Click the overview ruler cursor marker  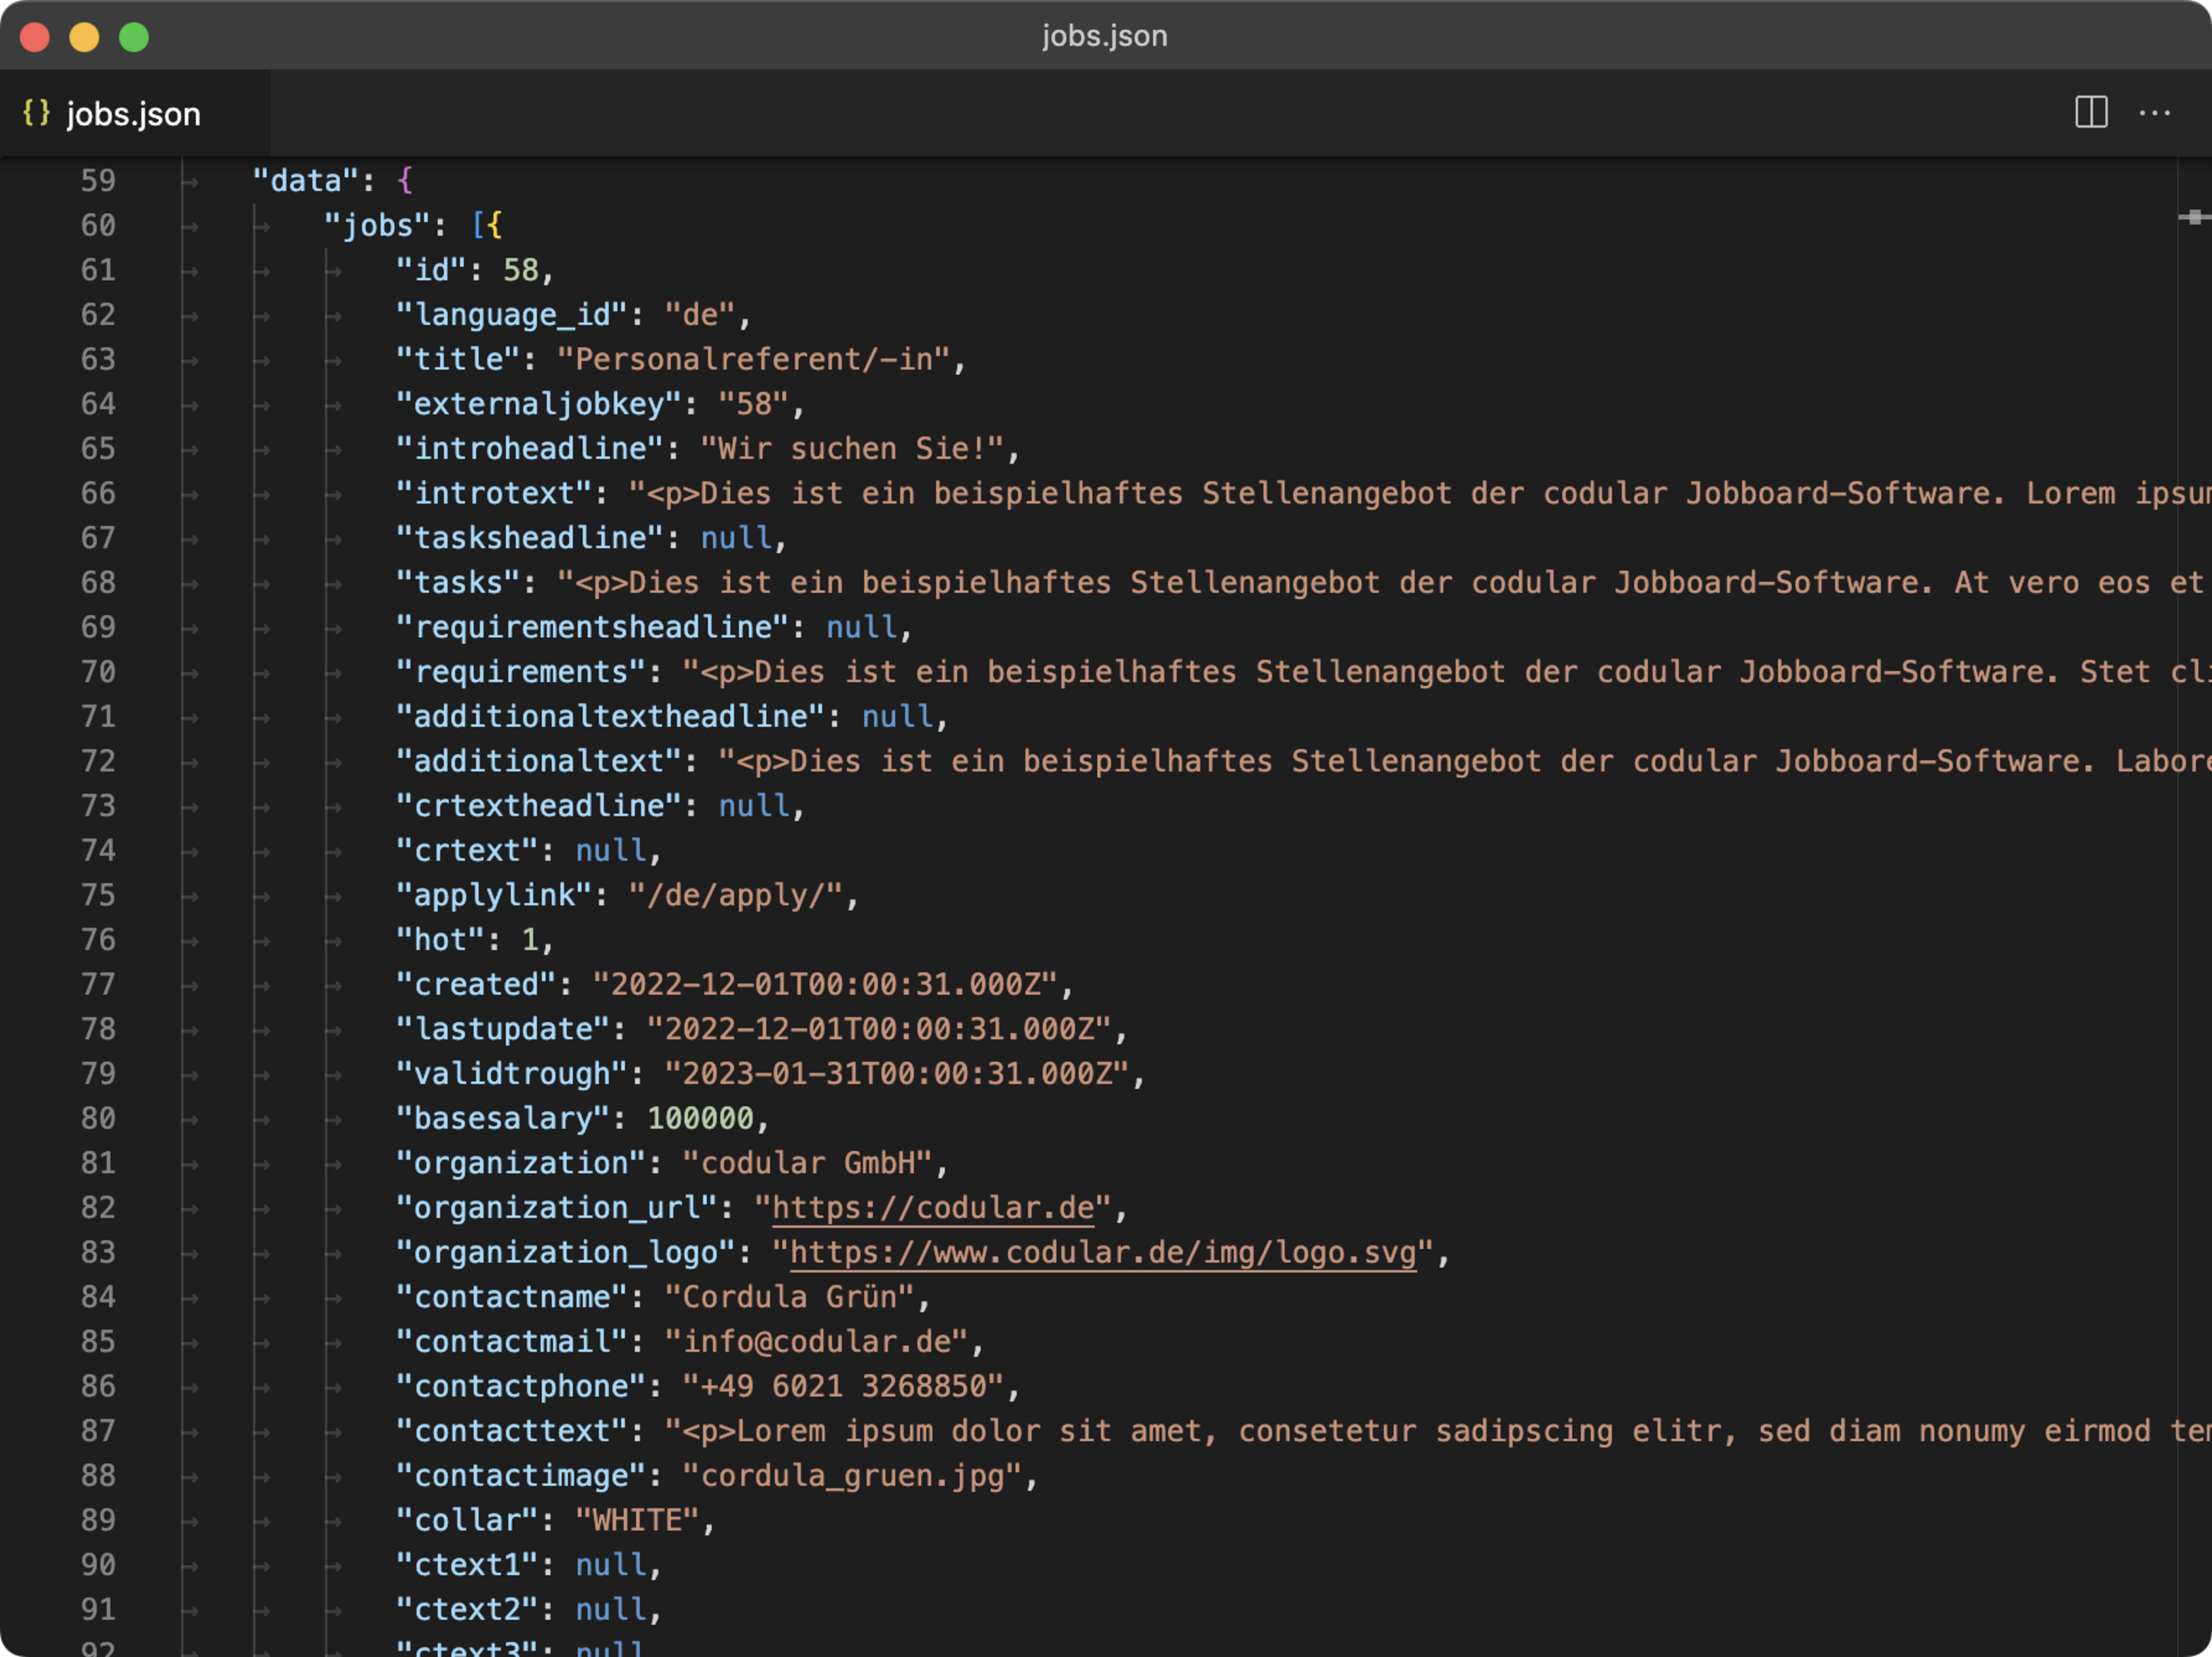(x=2194, y=217)
